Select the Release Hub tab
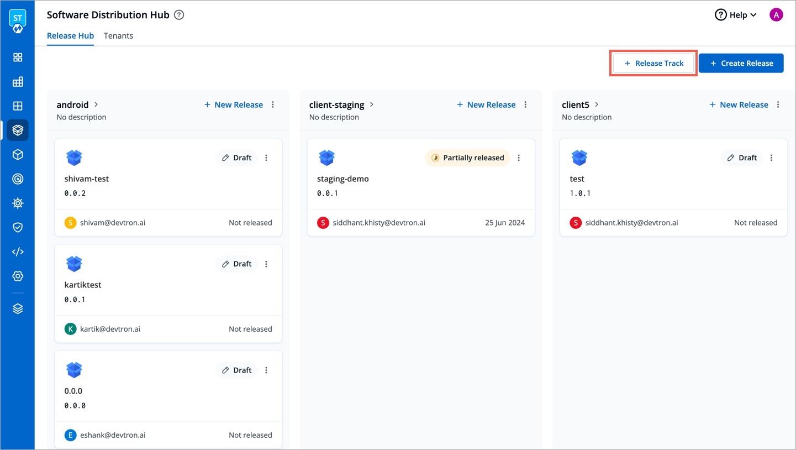 [70, 36]
